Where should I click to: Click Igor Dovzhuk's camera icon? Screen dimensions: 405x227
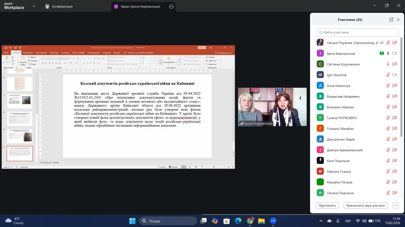tap(394, 75)
